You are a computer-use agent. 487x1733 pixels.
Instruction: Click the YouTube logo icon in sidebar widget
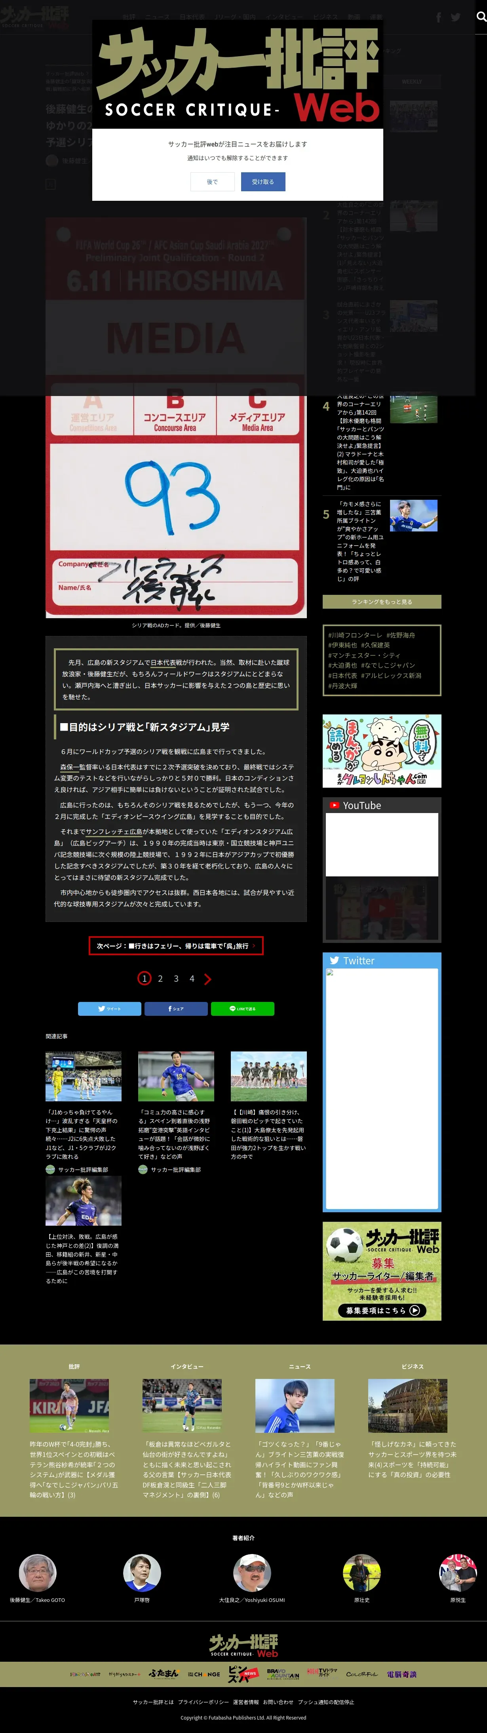click(x=334, y=805)
